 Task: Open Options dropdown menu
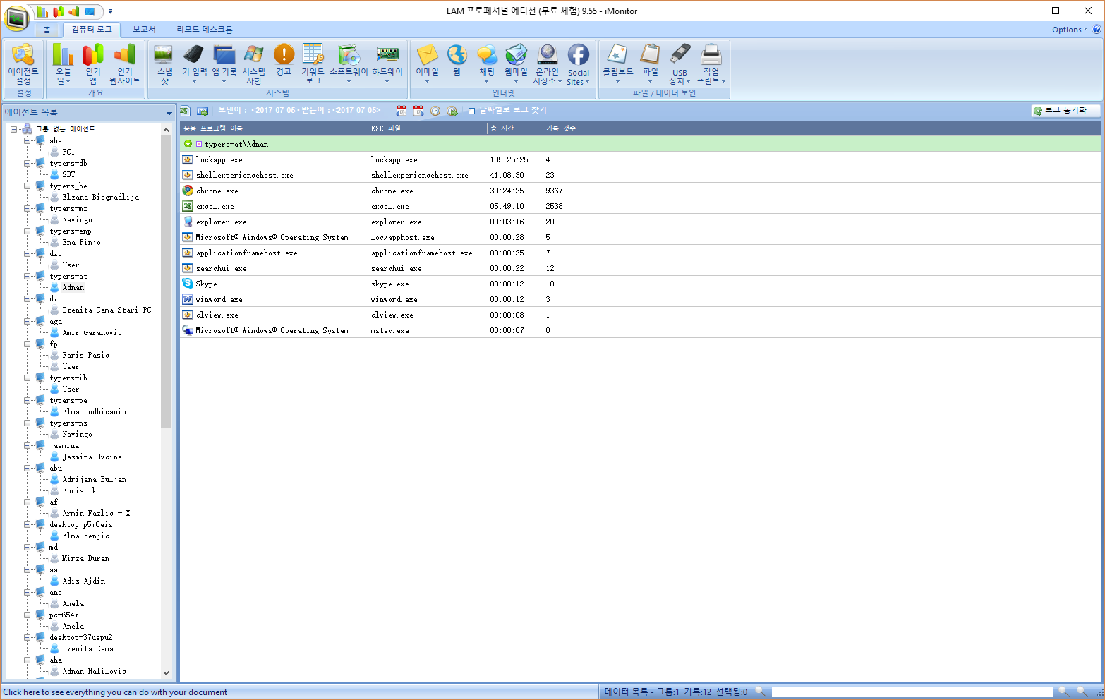(1069, 30)
